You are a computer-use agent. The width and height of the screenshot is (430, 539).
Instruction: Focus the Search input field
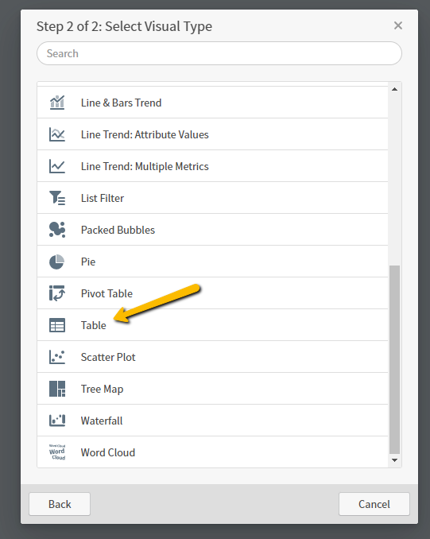[219, 53]
